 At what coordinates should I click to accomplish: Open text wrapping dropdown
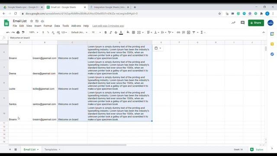pos(164,32)
